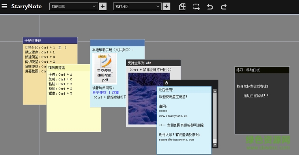Viewport: 299px width, 155px height.
Task: Click text 或者访问网络
Action: point(102,88)
